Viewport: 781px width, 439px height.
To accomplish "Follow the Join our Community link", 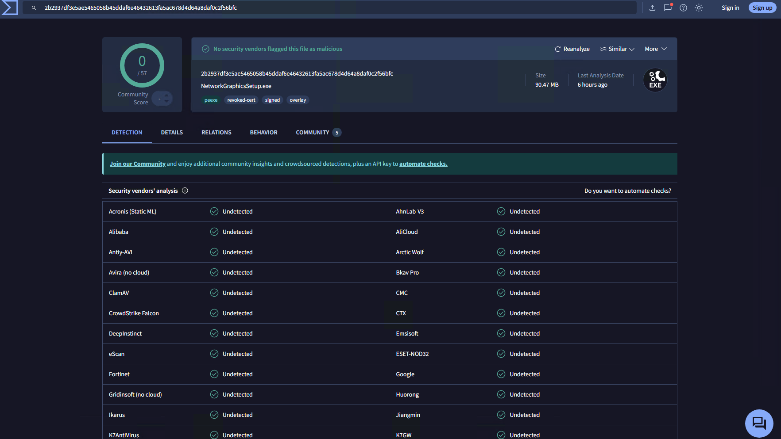I will [138, 164].
